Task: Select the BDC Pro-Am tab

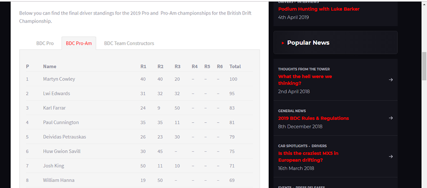Action: pyautogui.click(x=79, y=43)
